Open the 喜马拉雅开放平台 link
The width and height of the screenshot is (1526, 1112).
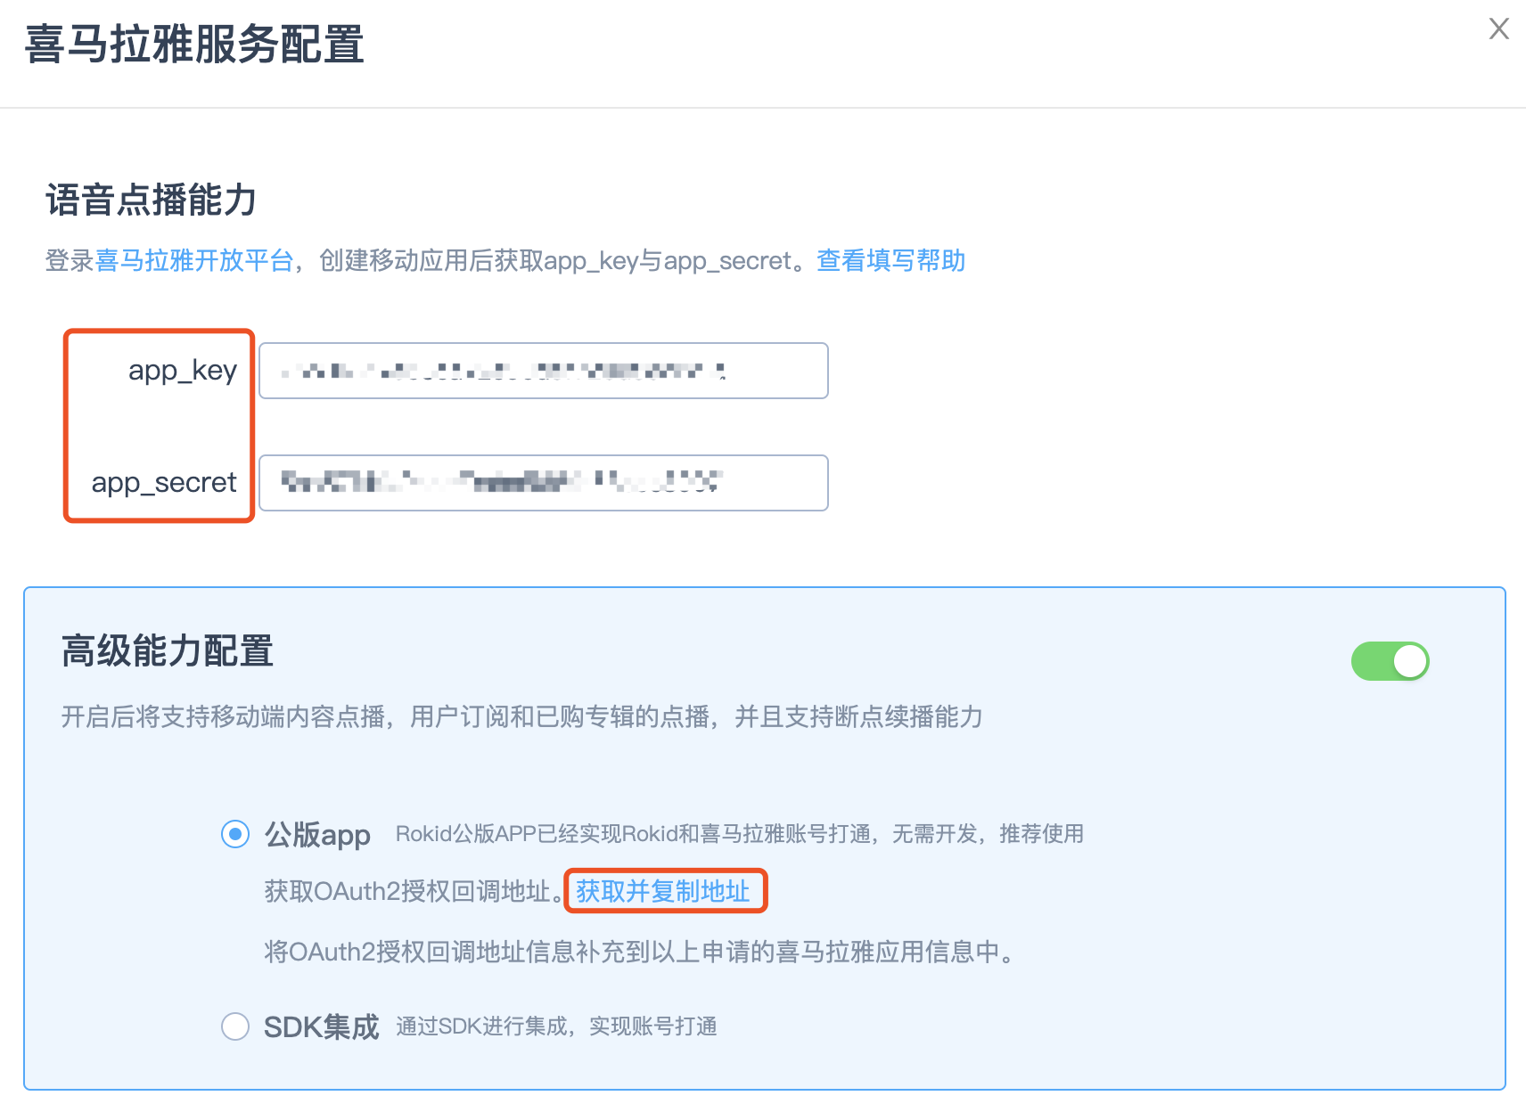click(x=194, y=260)
